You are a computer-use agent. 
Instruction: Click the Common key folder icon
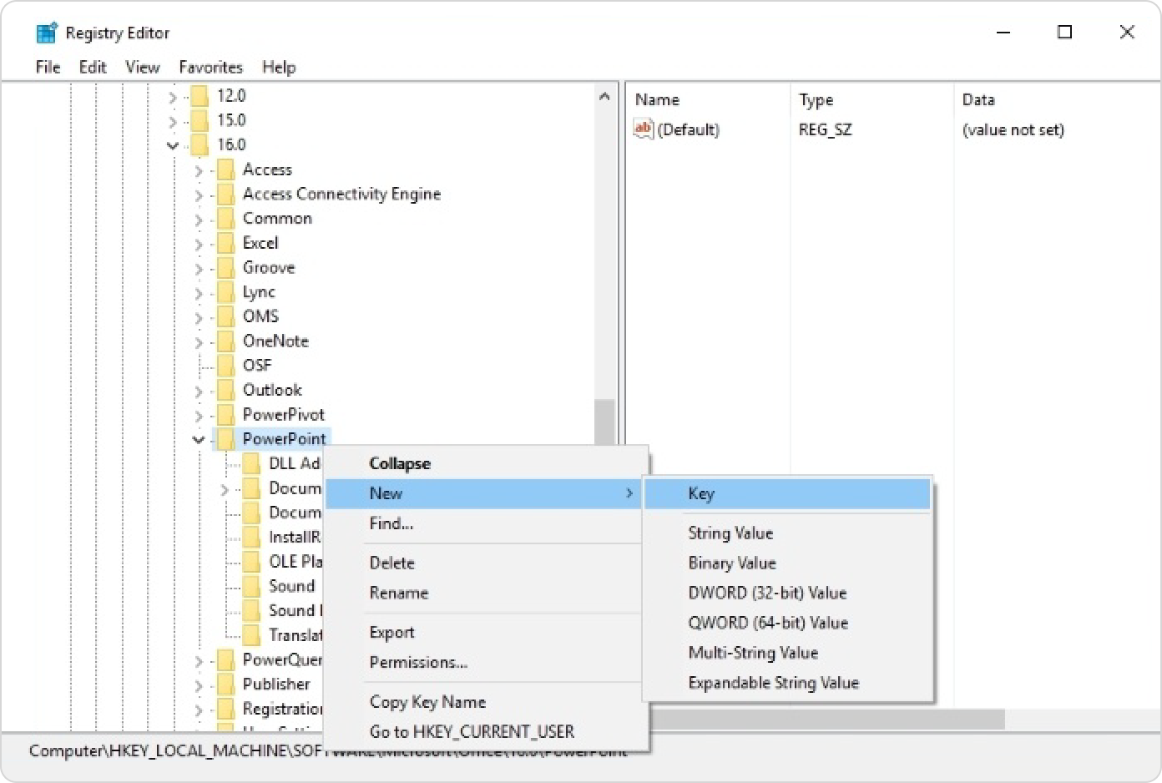pos(225,219)
